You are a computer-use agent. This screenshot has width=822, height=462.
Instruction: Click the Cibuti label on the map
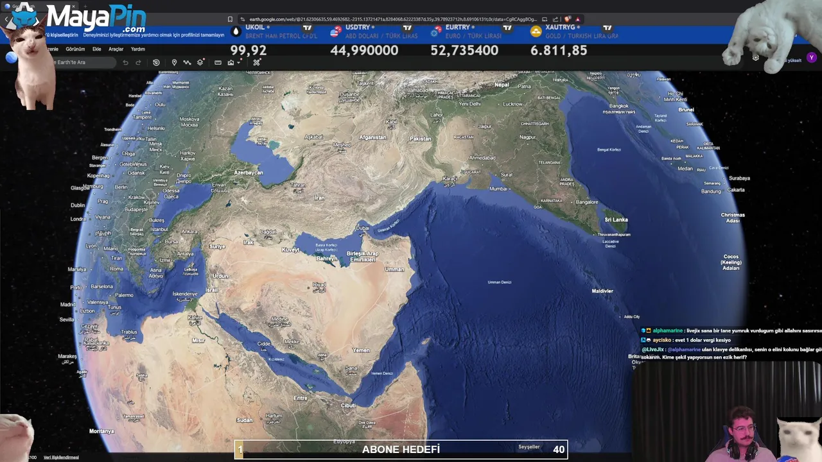(x=348, y=406)
